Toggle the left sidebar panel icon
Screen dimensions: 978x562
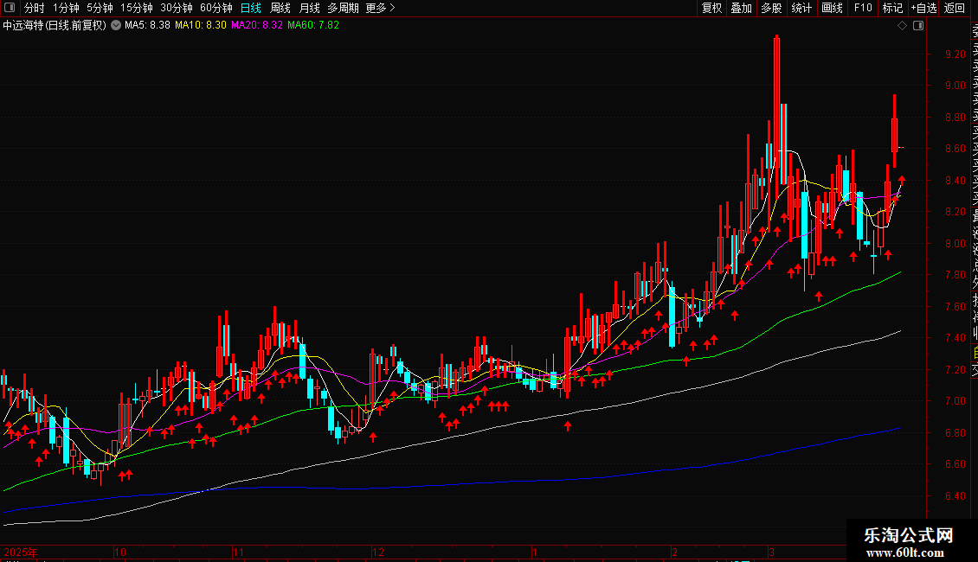click(10, 8)
